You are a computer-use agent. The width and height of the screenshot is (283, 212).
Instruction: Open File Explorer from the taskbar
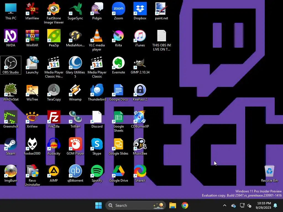point(172,205)
